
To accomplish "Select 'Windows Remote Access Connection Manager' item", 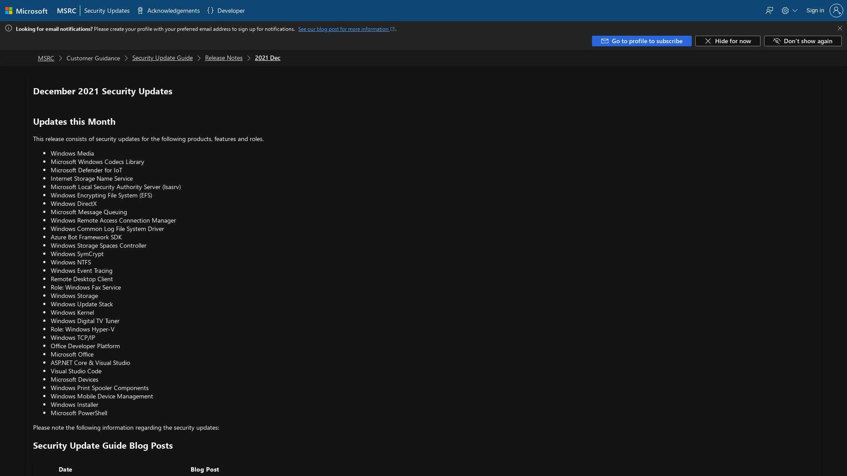I will point(113,220).
